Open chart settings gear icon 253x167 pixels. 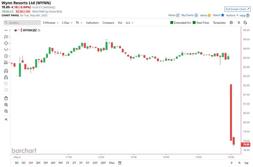pos(231,23)
